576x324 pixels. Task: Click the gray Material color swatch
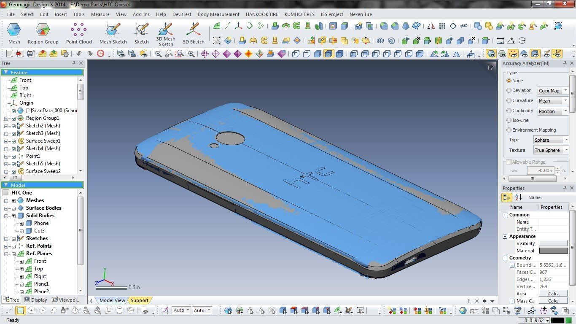click(553, 251)
